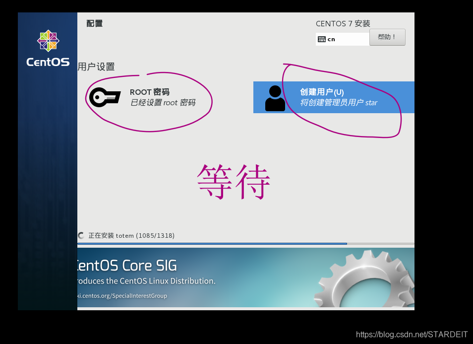
Task: Click the CentOS wordmark text
Action: (x=48, y=62)
